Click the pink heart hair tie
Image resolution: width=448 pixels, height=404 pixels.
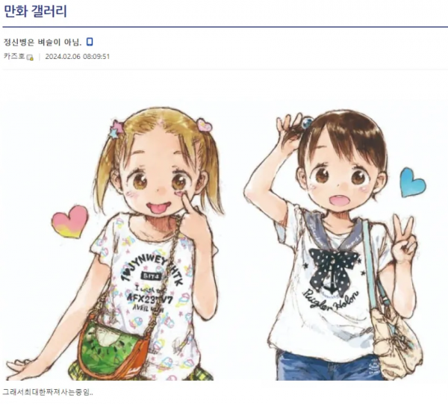pos(205,125)
